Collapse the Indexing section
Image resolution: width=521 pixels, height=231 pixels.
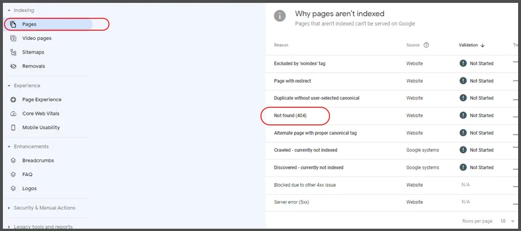pyautogui.click(x=8, y=10)
